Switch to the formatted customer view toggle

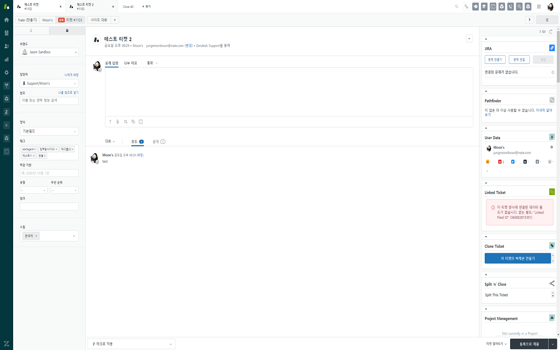[30, 31]
